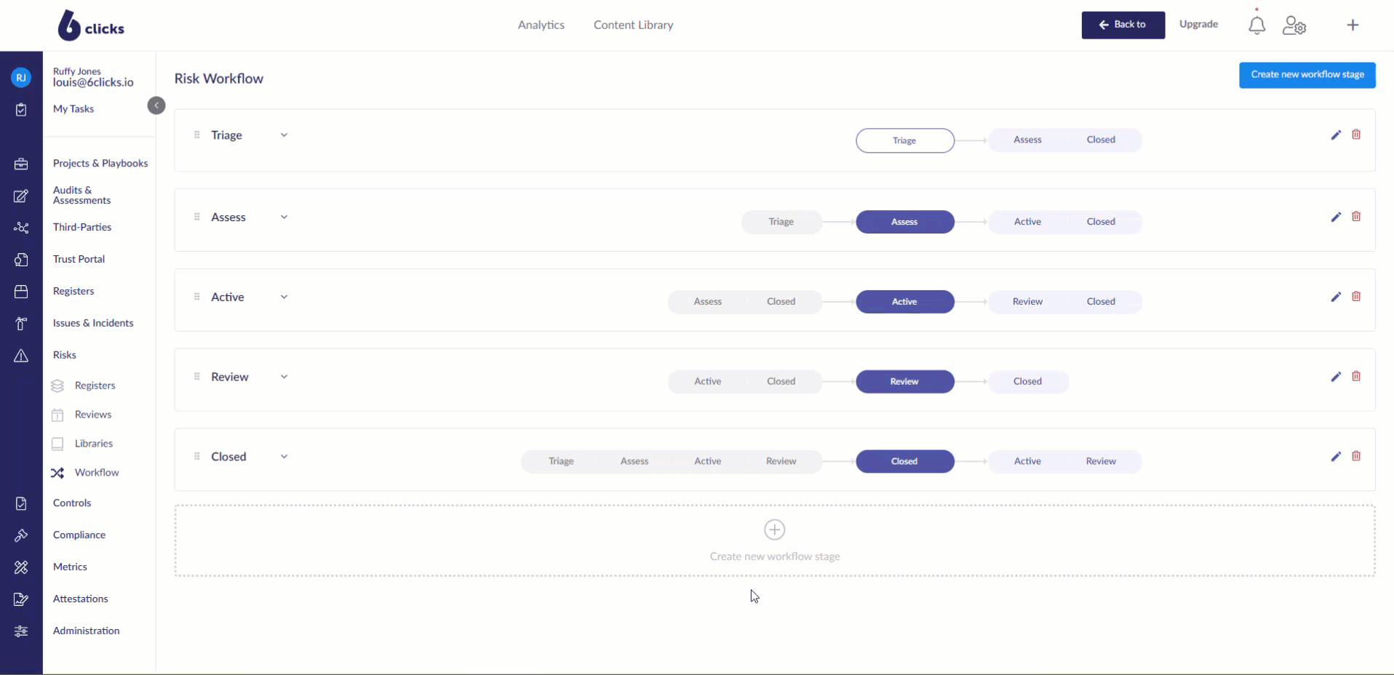Image resolution: width=1394 pixels, height=675 pixels.
Task: Click the highlighted Closed stage pill
Action: [x=905, y=461]
